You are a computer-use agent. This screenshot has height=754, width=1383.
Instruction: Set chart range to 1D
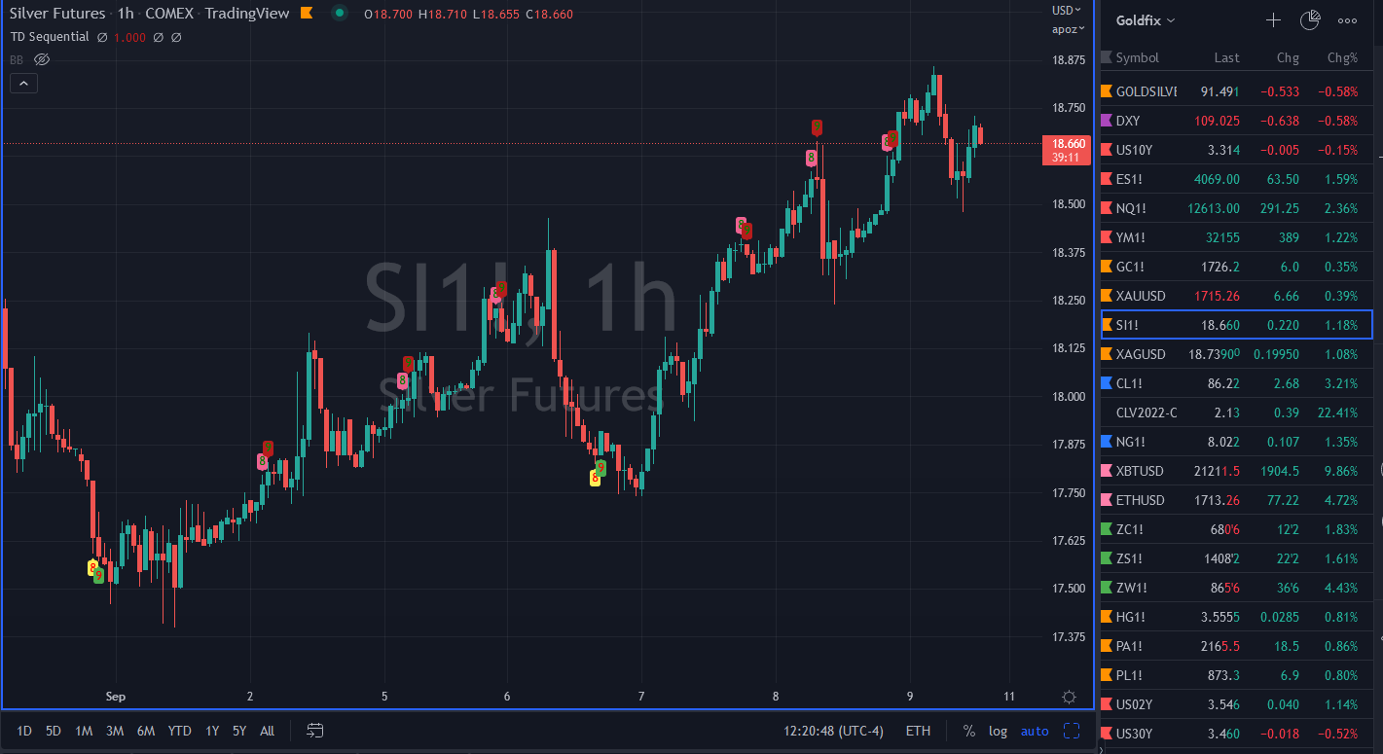click(x=24, y=731)
